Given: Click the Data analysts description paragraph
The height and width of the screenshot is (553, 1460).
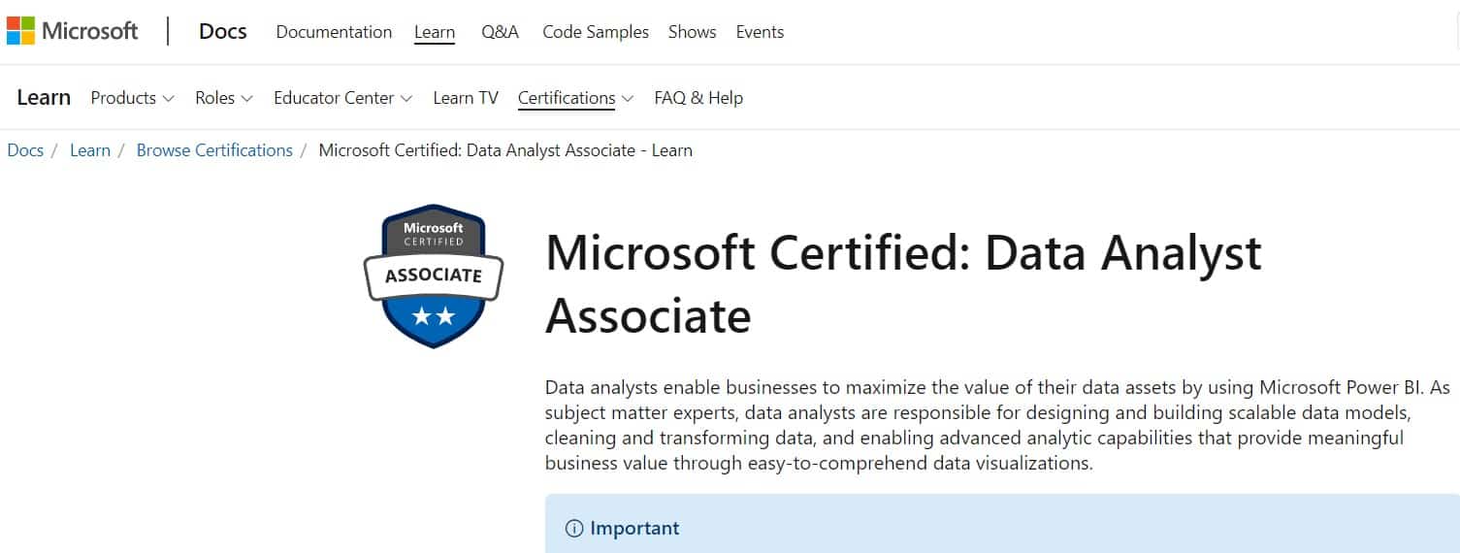Looking at the screenshot, I should click(997, 425).
